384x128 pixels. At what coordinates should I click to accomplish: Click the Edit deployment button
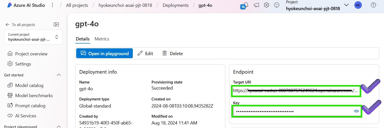coord(145,53)
